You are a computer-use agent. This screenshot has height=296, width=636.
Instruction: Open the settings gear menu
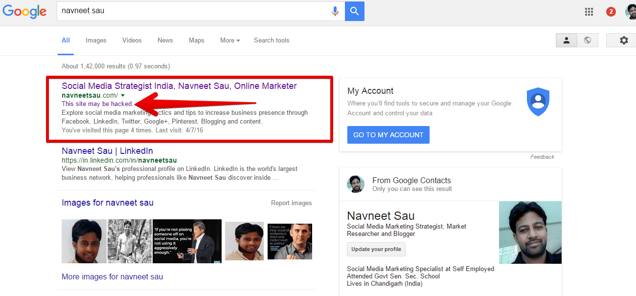[623, 41]
